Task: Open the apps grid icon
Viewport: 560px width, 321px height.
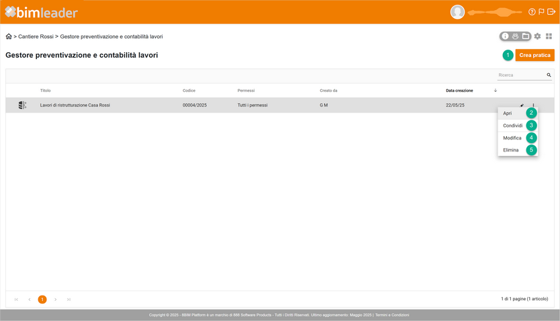Action: click(x=549, y=36)
